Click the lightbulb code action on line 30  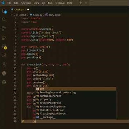pos(23,121)
